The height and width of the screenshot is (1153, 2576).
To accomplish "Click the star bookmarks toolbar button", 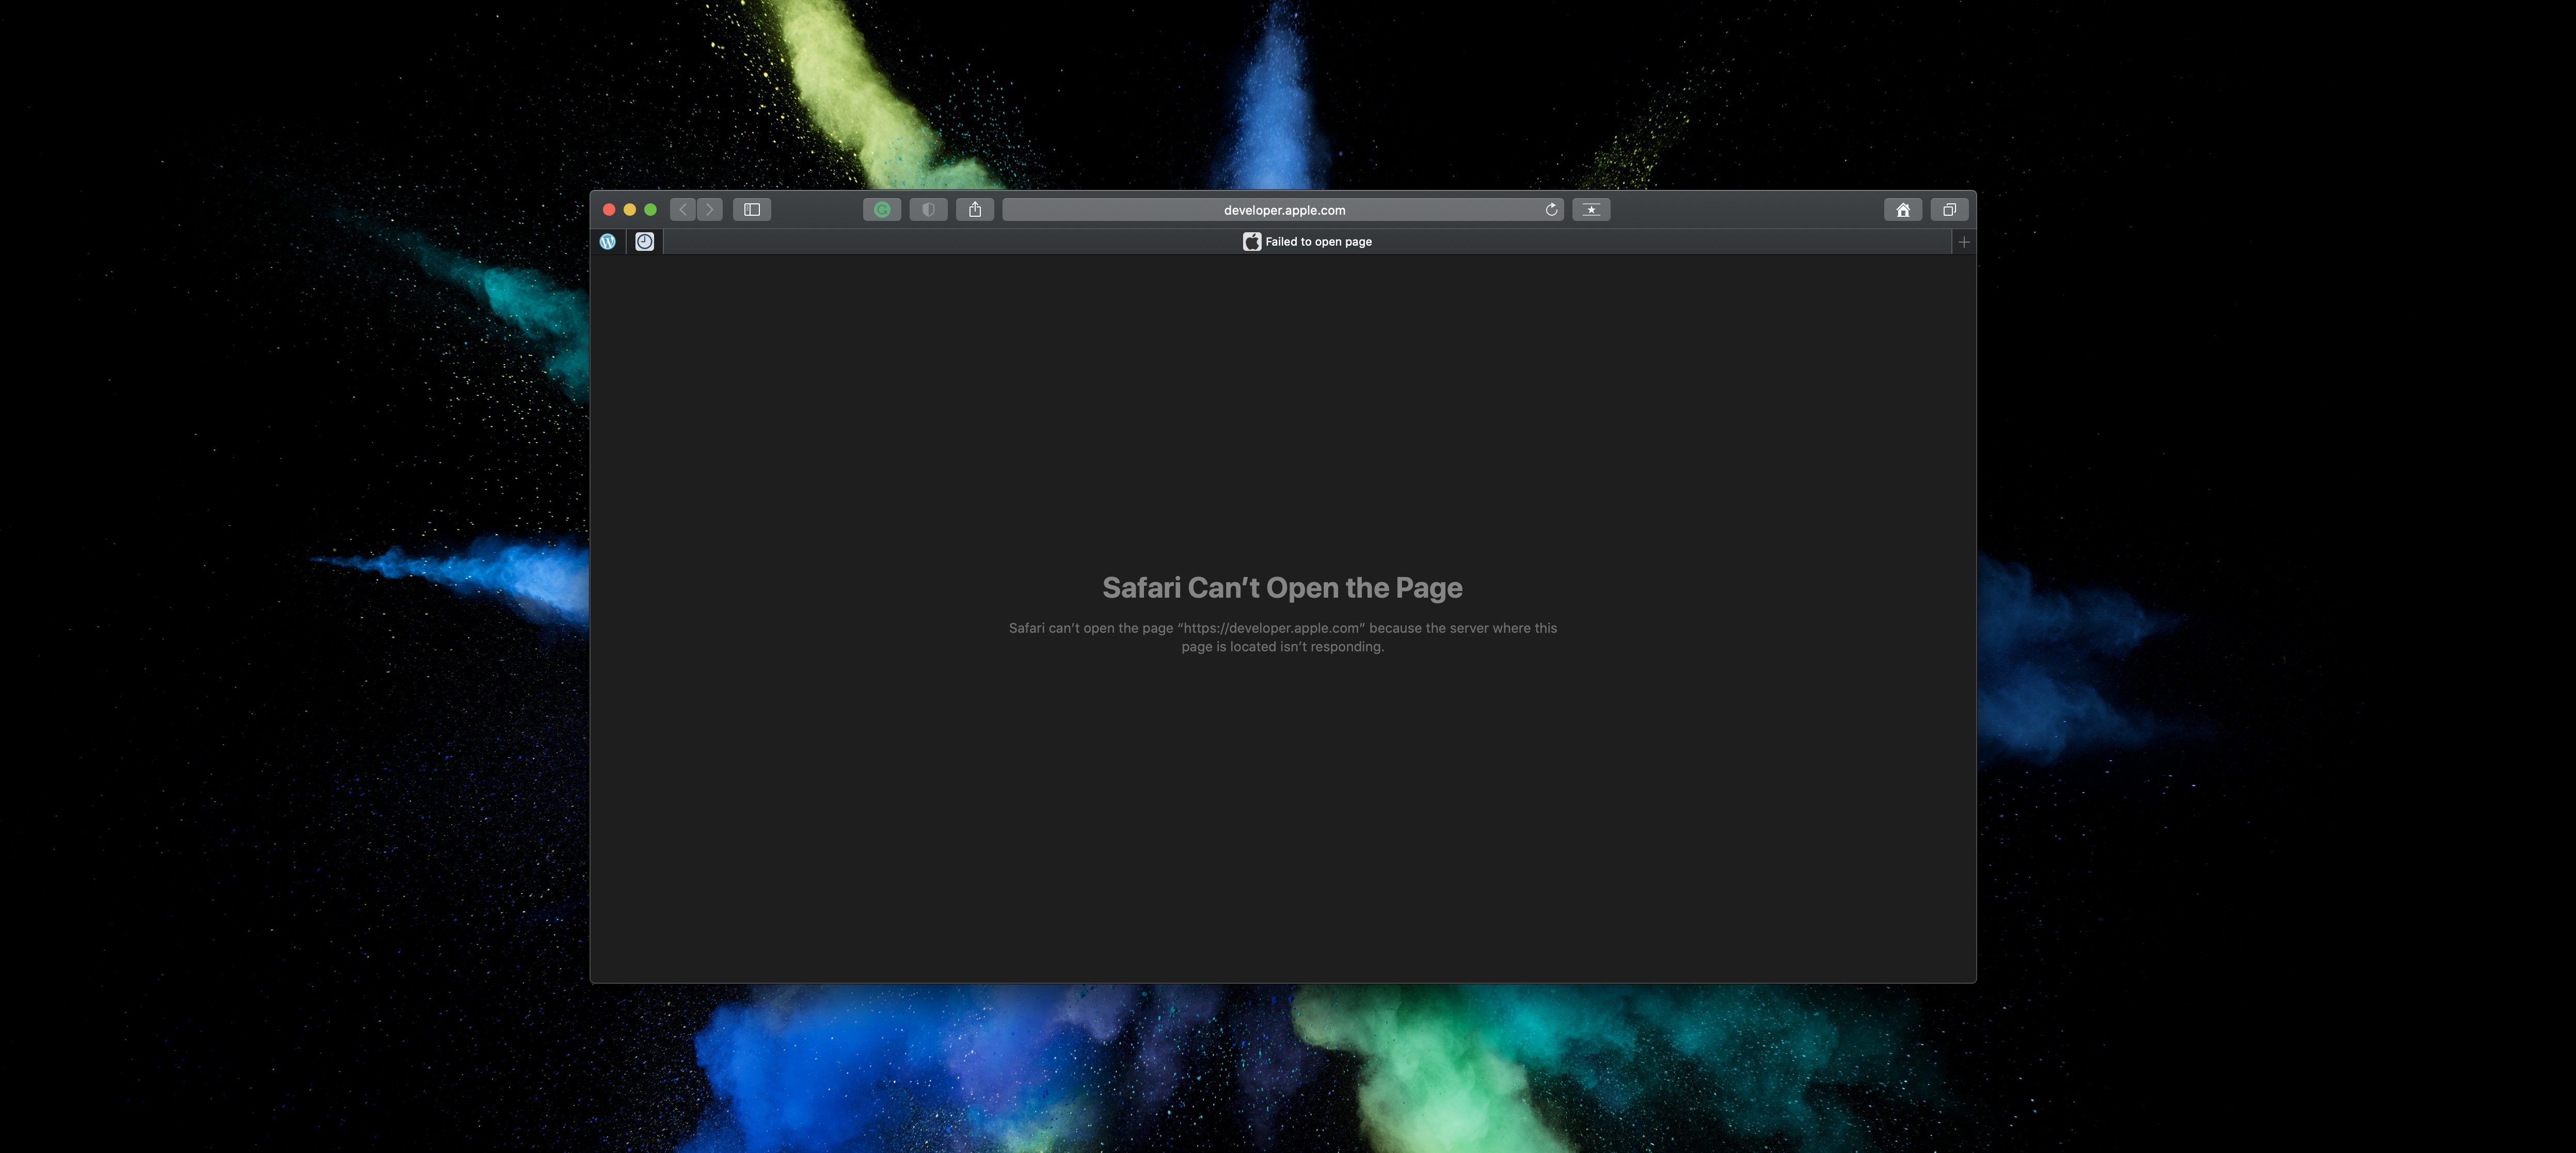I will point(1591,210).
